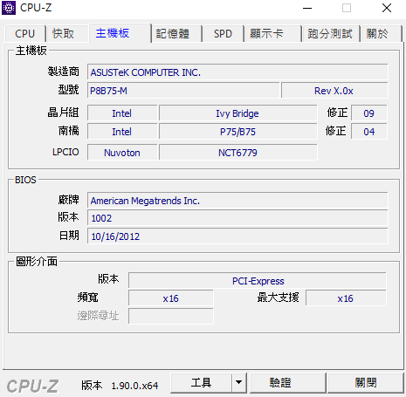This screenshot has width=406, height=397.
Task: Click the model field P8B75-M
Action: [183, 91]
